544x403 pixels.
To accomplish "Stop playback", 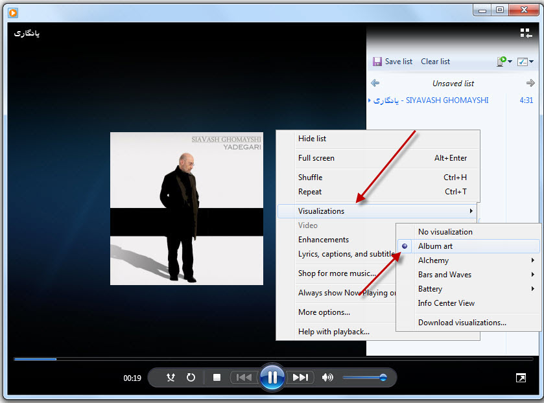I will 217,377.
